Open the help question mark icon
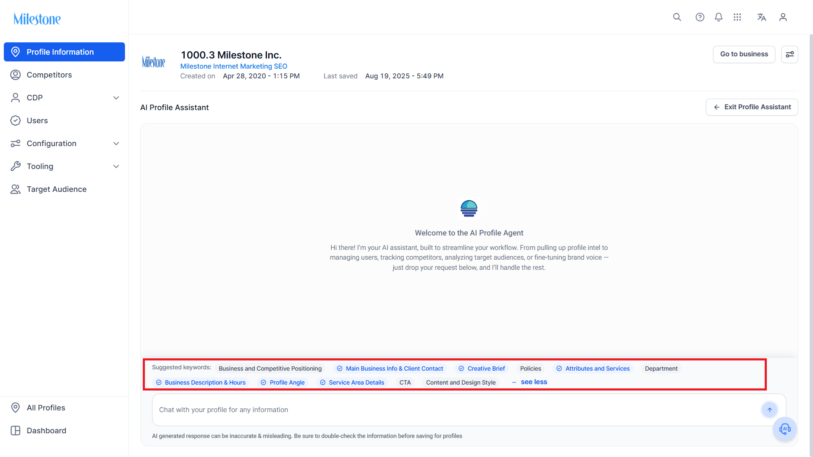Screen dimensions: 813x457 700,17
